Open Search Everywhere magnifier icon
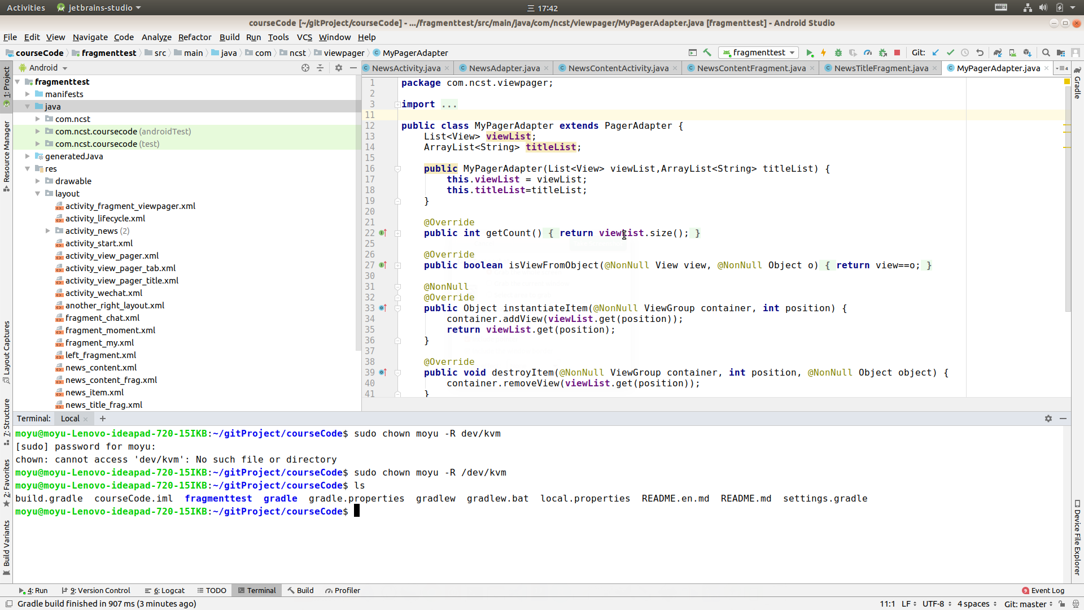 [1046, 53]
